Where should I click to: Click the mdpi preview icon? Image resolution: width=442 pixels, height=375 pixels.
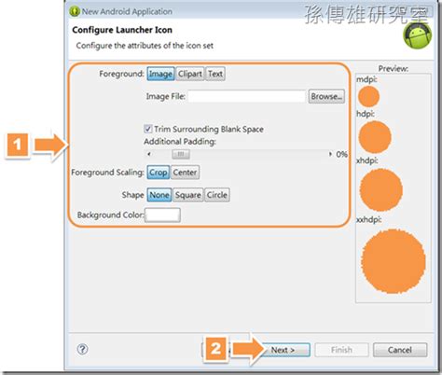click(x=368, y=96)
